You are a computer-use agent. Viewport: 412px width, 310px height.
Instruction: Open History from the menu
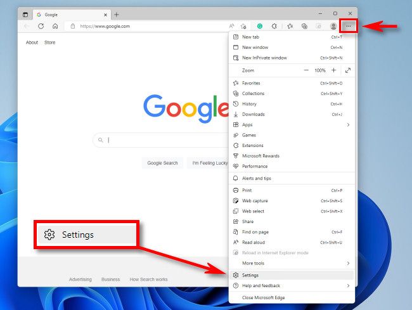292,104
